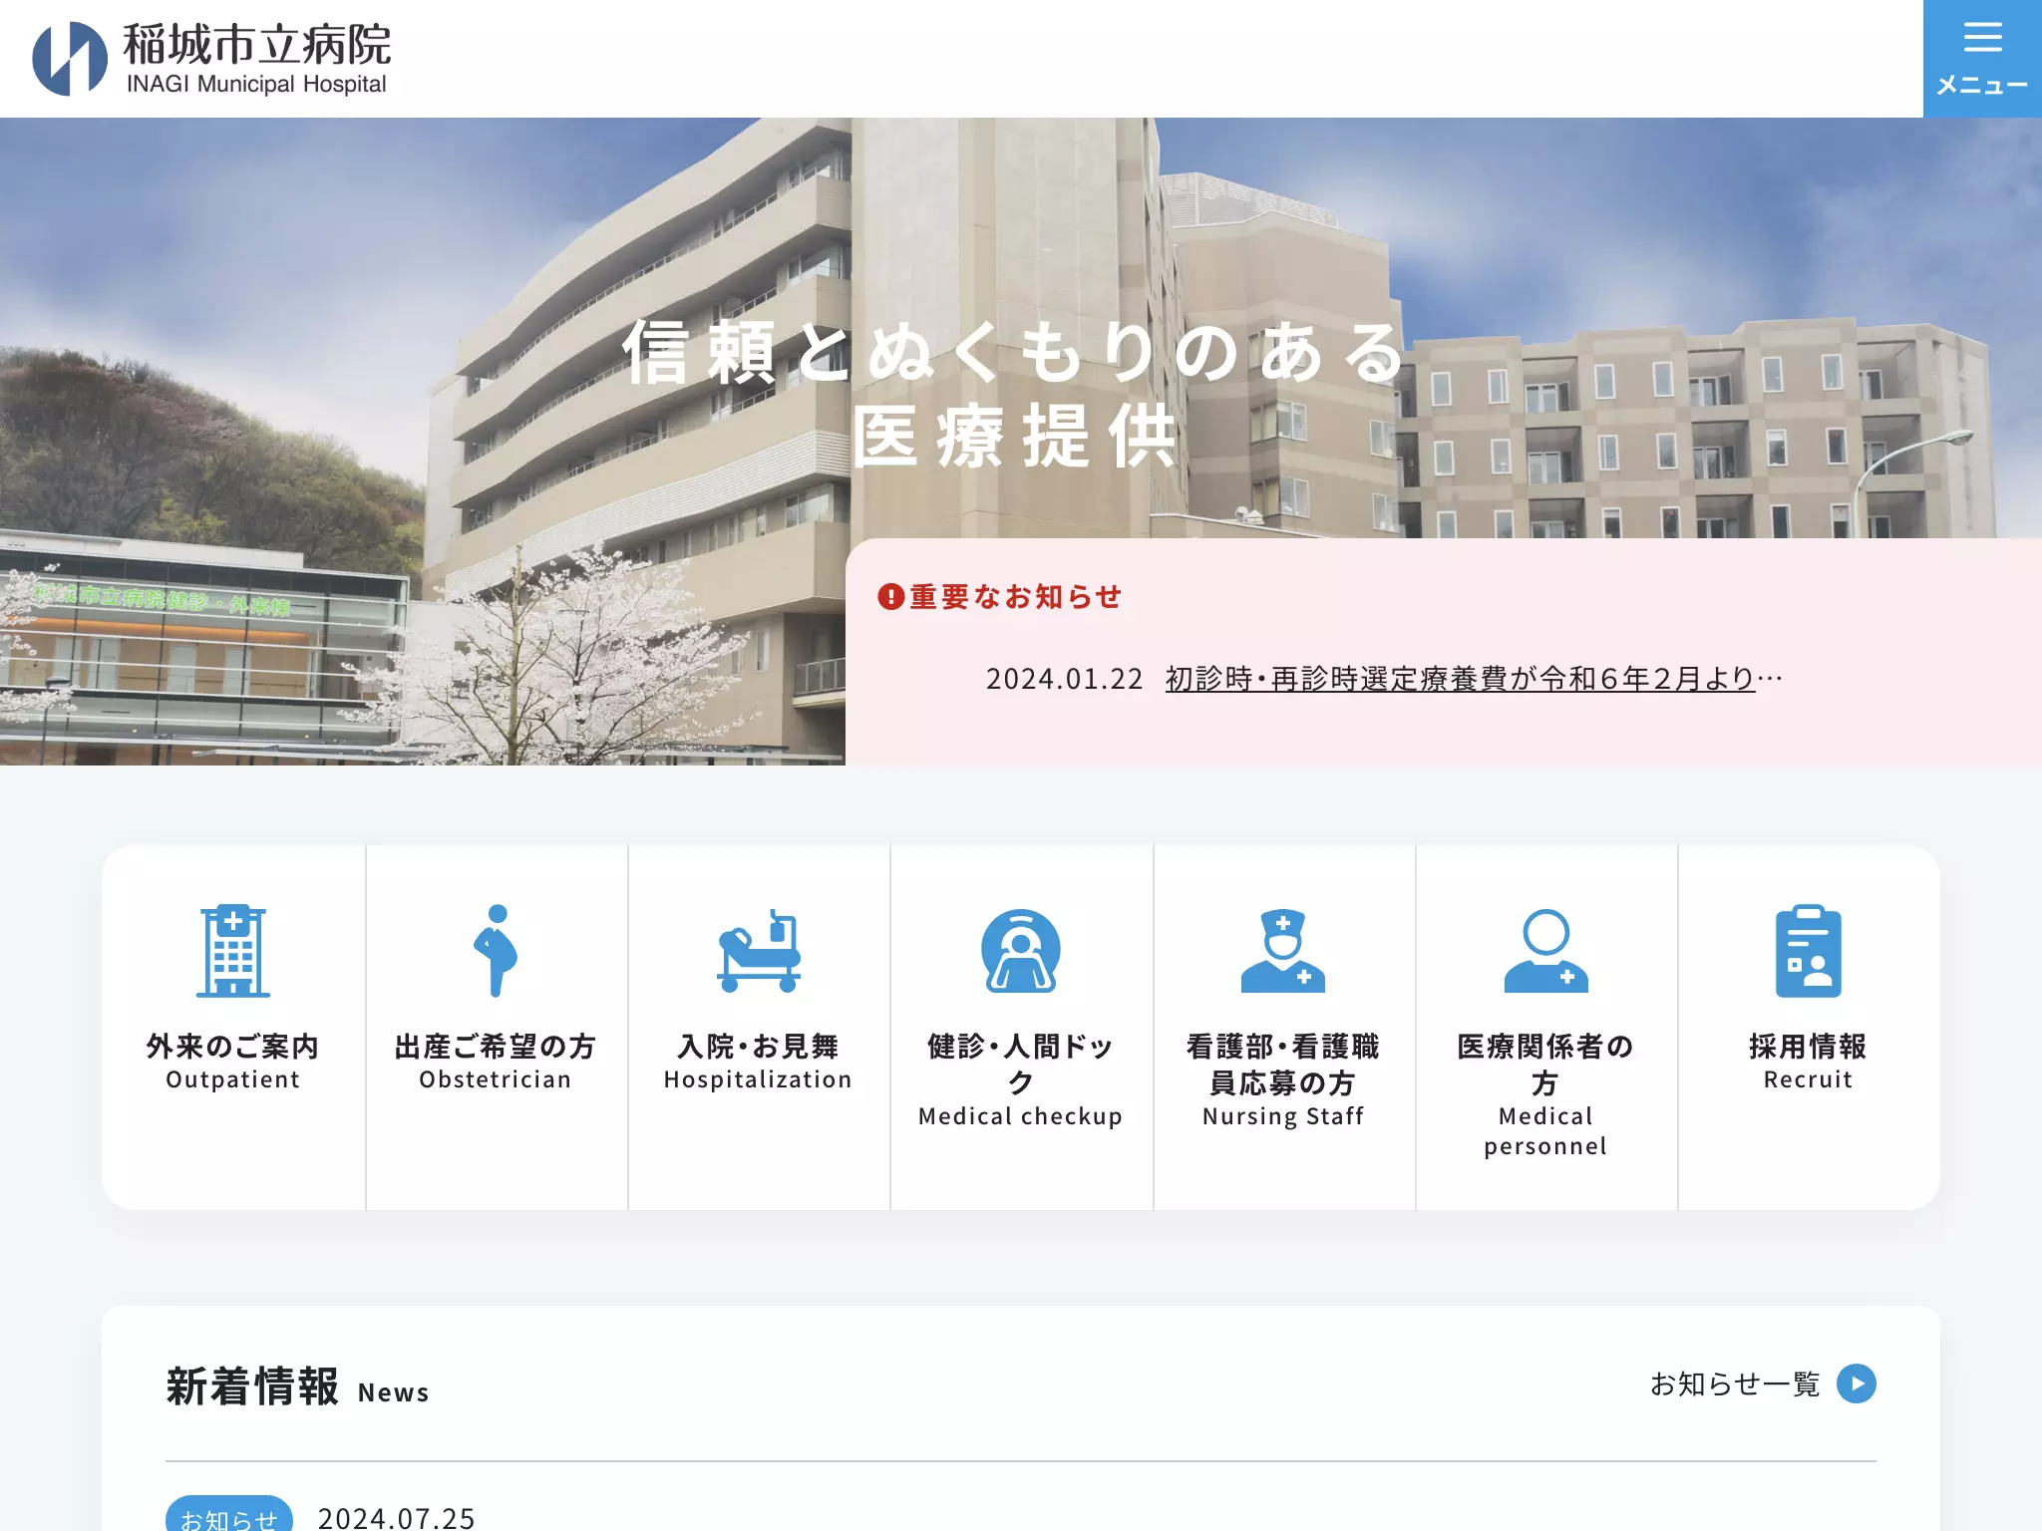The height and width of the screenshot is (1531, 2042).
Task: Click the pregnant woman Obstetrician icon
Action: coord(496,951)
